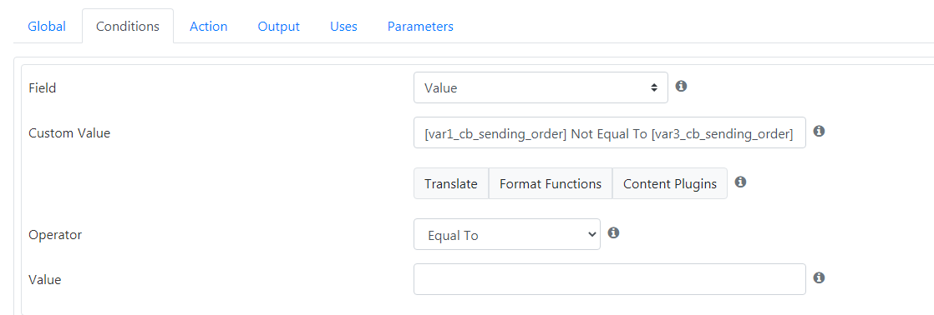Open the Parameters tab
The height and width of the screenshot is (315, 934).
[x=420, y=26]
